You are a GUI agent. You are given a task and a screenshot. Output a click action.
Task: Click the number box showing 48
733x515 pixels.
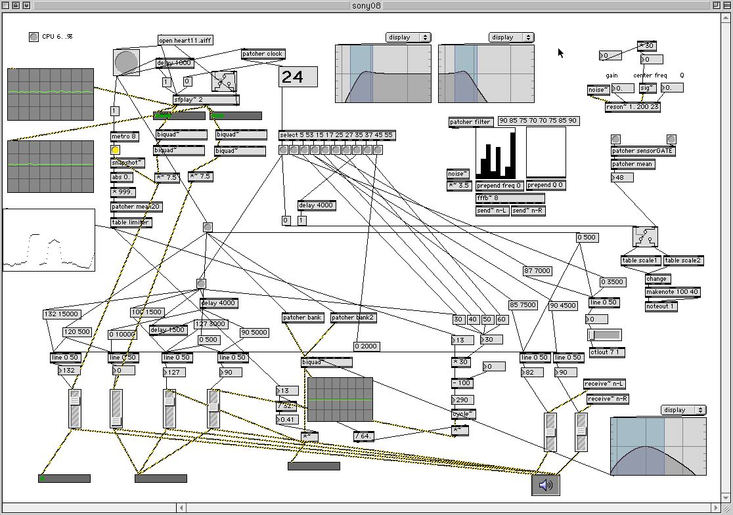tap(622, 177)
